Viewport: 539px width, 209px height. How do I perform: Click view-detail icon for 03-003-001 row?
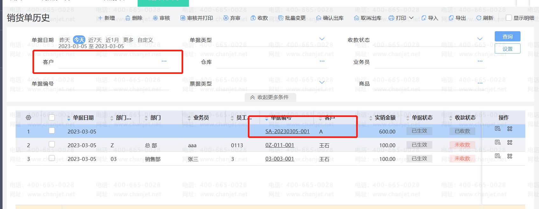pos(498,156)
